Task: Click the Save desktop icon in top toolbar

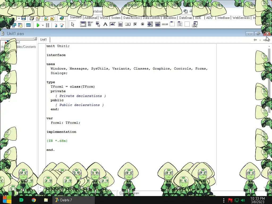Action: point(185,11)
